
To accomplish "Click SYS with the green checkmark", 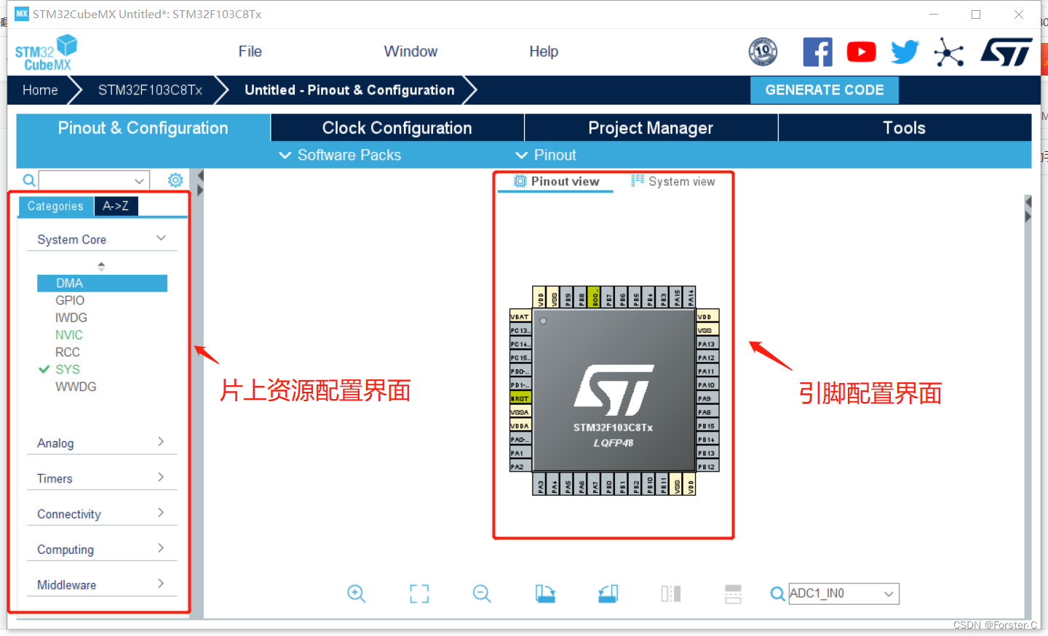I will (x=66, y=369).
